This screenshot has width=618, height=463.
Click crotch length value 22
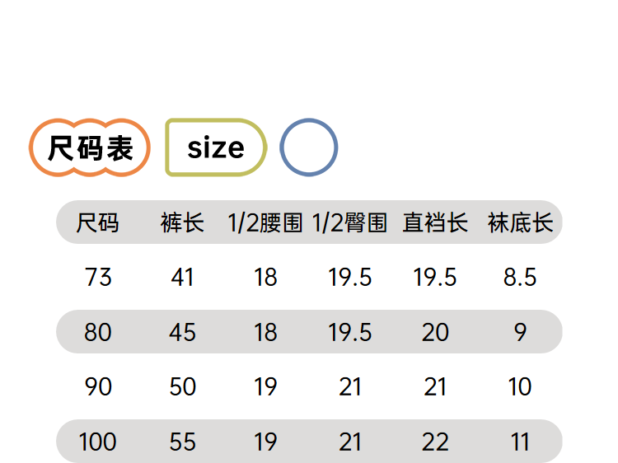(x=435, y=442)
